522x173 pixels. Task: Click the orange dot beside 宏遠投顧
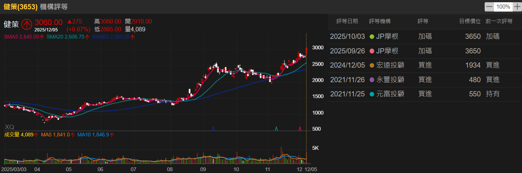(x=371, y=65)
